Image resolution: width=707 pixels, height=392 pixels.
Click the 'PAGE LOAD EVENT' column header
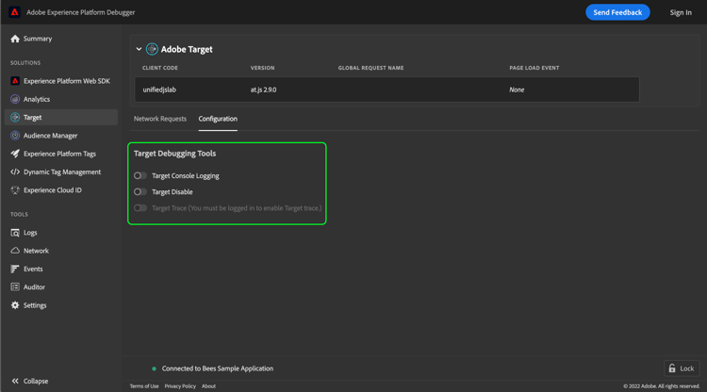click(x=534, y=68)
